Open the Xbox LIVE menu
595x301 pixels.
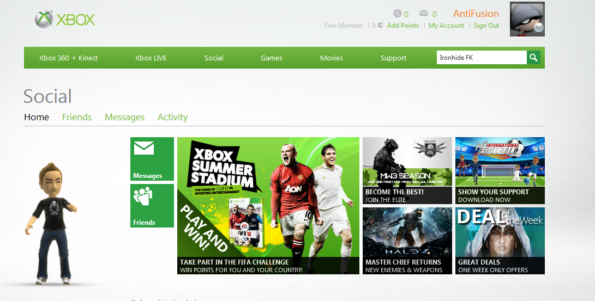coord(151,58)
